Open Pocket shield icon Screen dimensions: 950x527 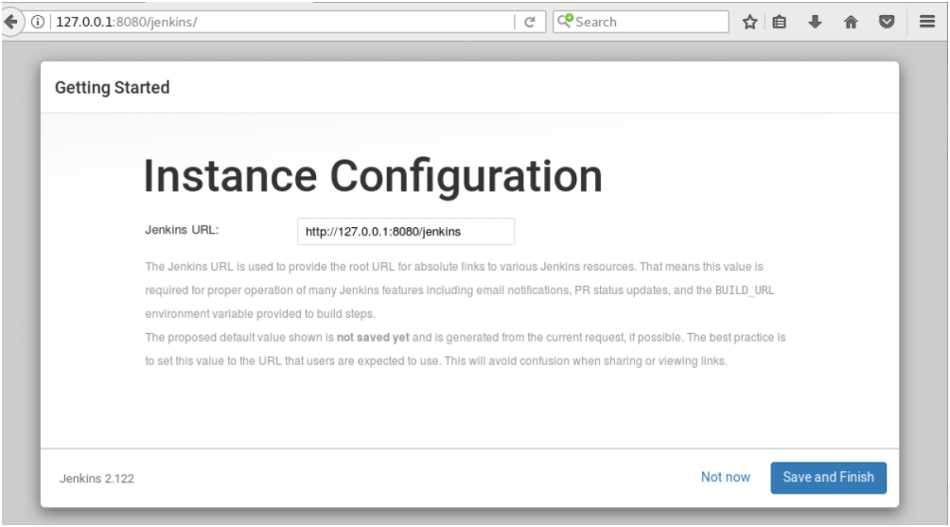tap(887, 22)
